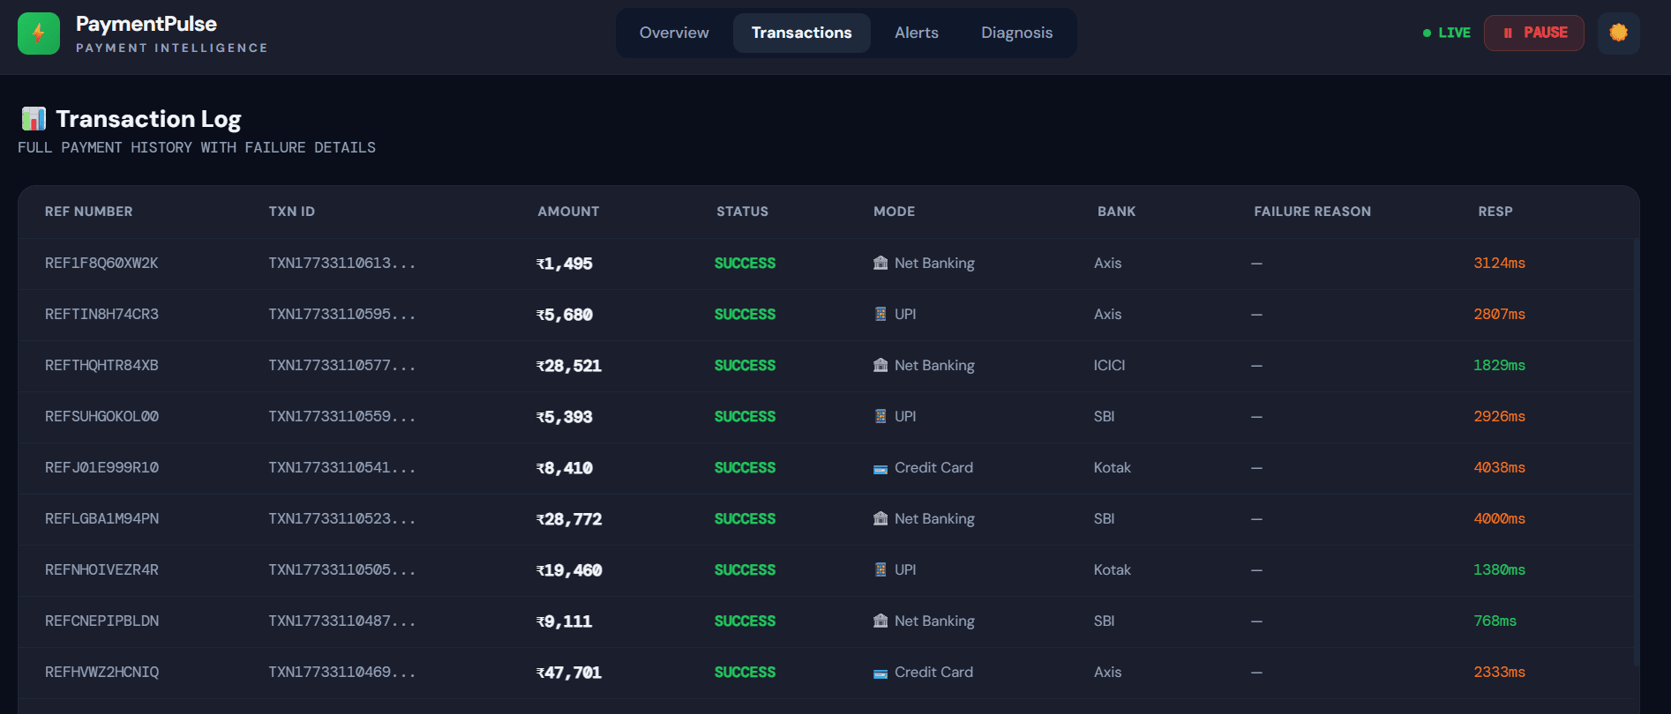Image resolution: width=1671 pixels, height=714 pixels.
Task: Select reference REFLGBA1M94PN
Action: click(x=101, y=518)
